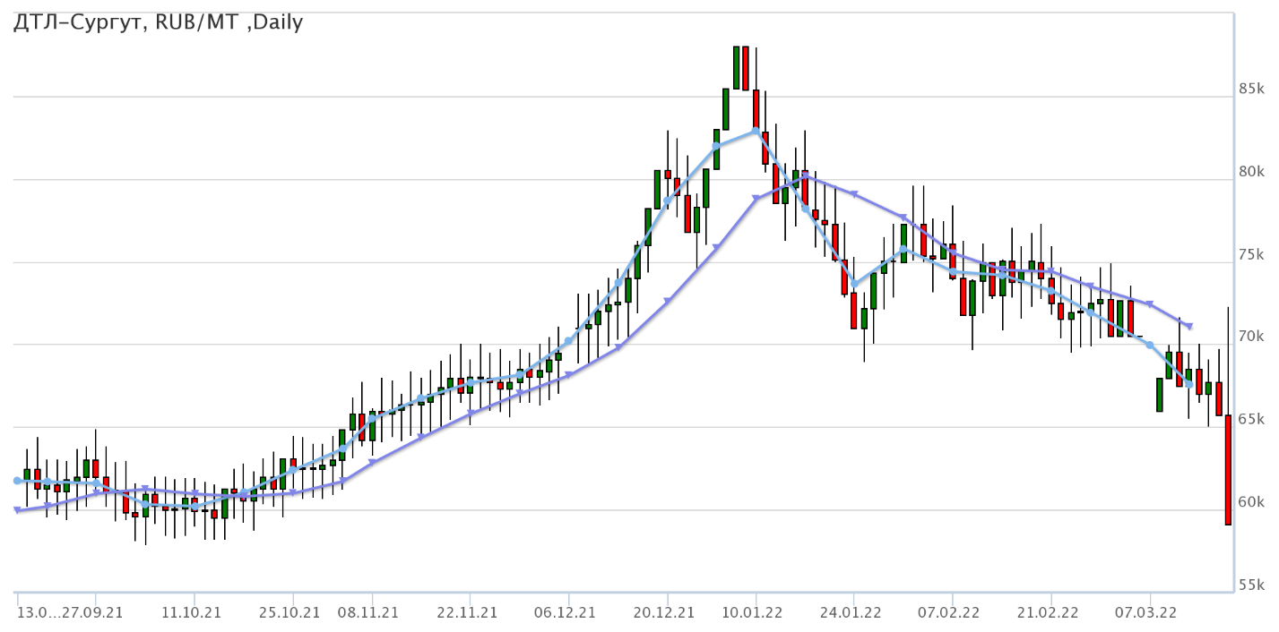Select the 65k price axis label

point(1250,420)
